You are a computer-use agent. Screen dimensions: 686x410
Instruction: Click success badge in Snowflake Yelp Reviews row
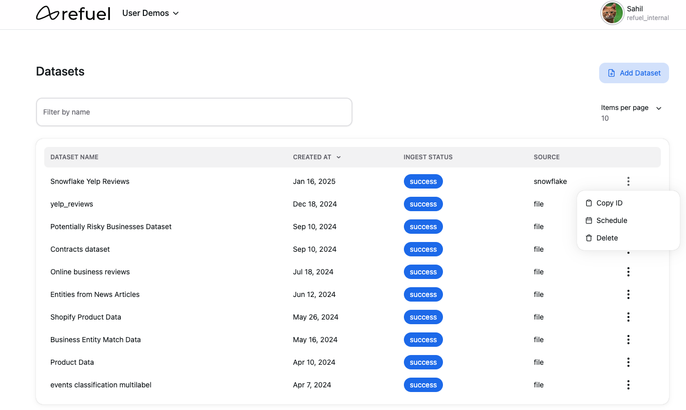423,181
